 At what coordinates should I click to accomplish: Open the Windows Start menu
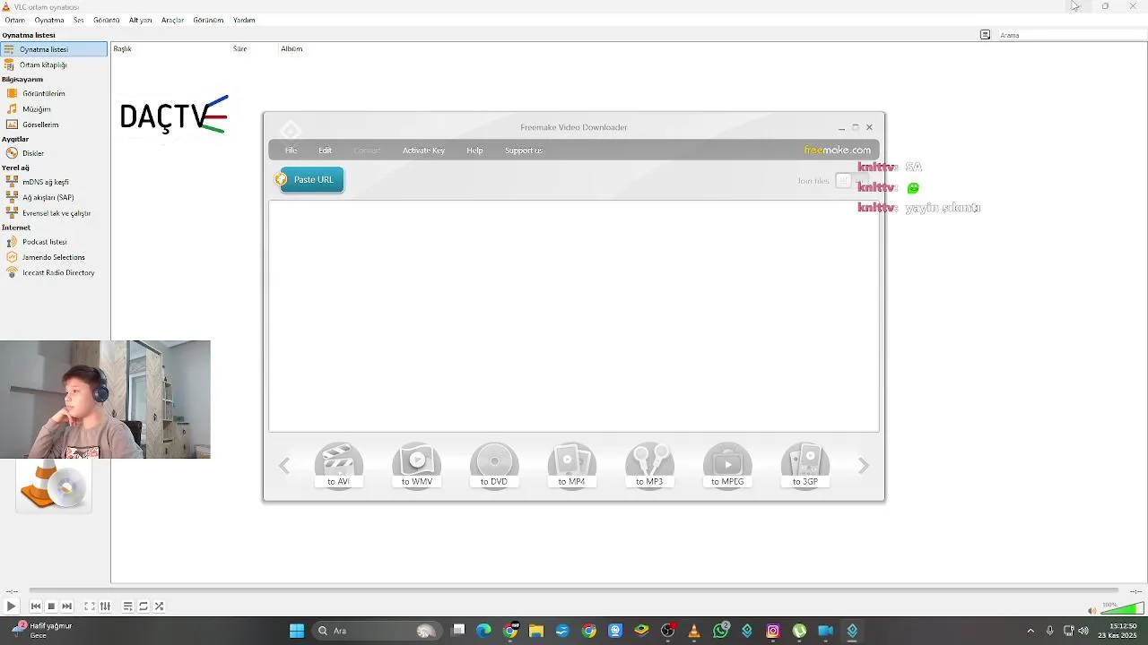click(297, 631)
